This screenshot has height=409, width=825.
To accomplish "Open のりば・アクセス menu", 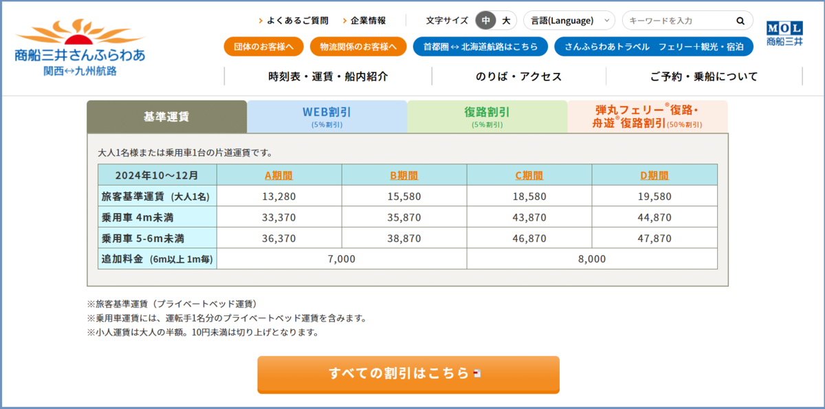I will click(x=518, y=76).
